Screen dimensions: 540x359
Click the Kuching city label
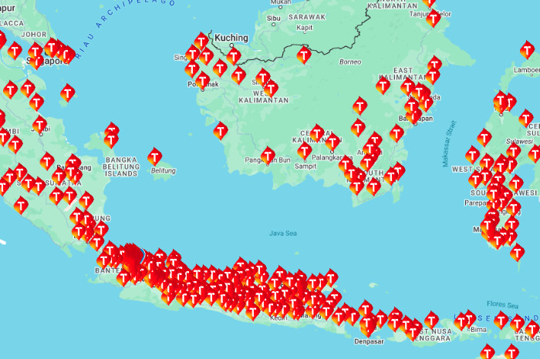click(231, 38)
